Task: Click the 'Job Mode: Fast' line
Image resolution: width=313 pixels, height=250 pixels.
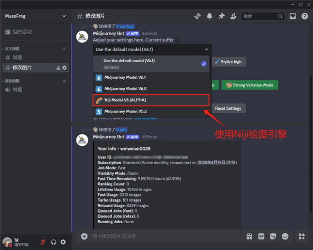Action: coord(111,168)
